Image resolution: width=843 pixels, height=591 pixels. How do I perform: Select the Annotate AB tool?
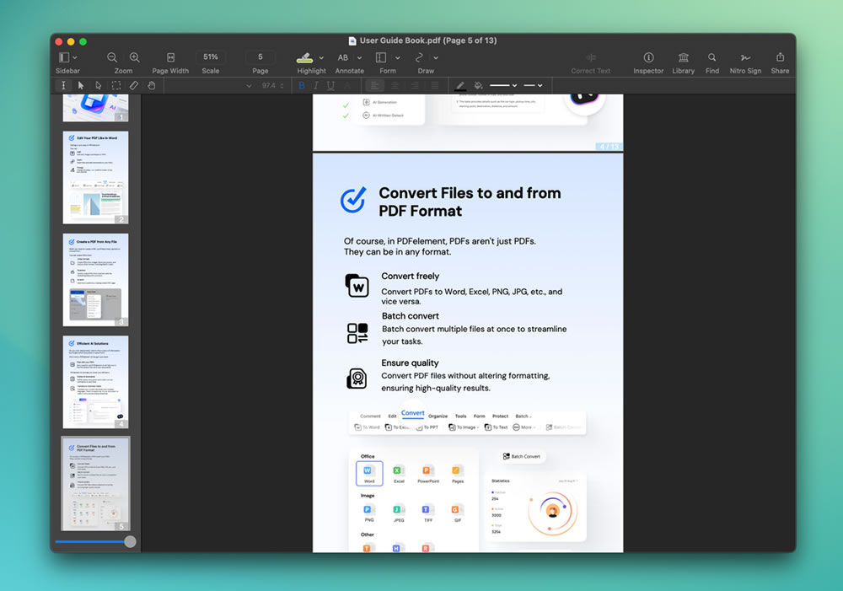pos(343,57)
